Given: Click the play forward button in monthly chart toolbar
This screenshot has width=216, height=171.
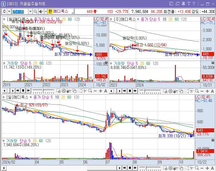Looking at the screenshot, I should pos(13,91).
